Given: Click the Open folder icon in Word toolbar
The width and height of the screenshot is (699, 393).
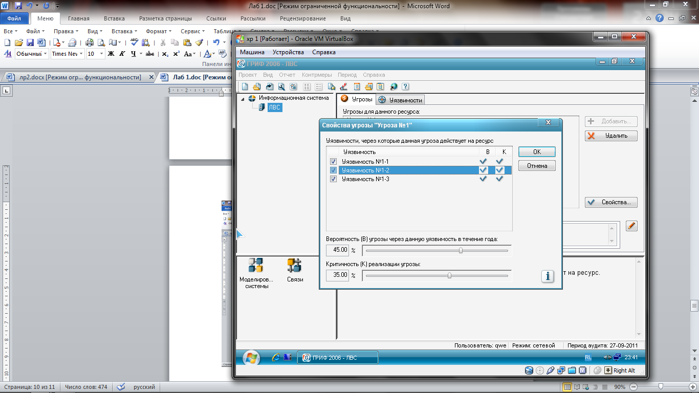Looking at the screenshot, I should [19, 42].
